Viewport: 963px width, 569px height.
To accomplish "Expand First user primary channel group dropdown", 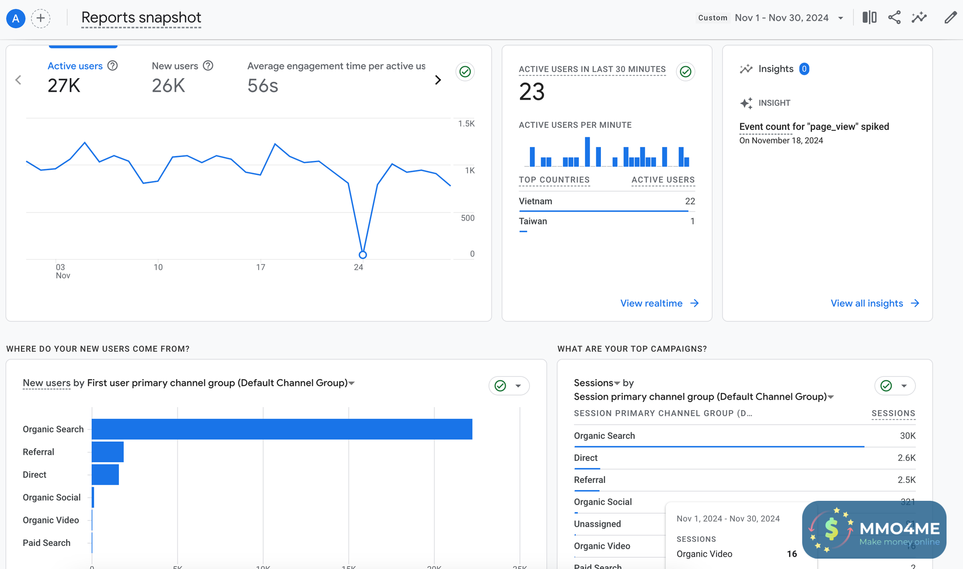I will [x=352, y=383].
